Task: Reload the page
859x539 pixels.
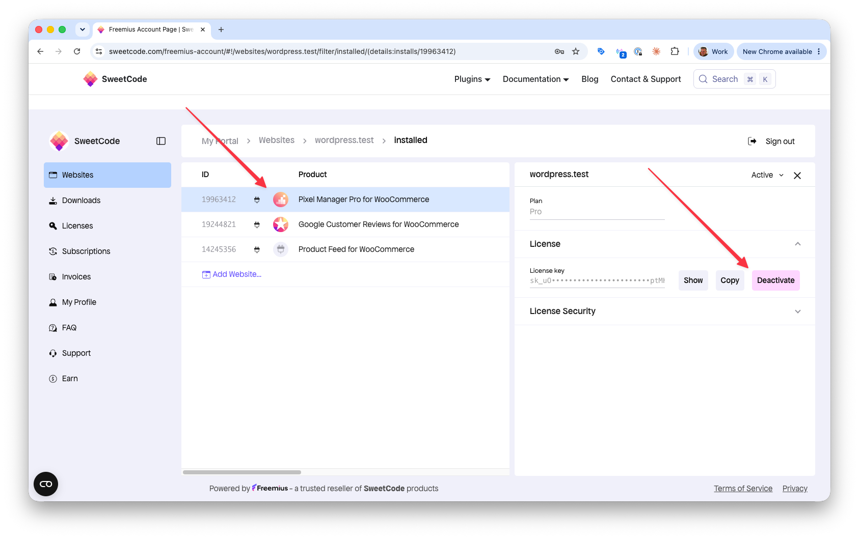Action: click(77, 51)
